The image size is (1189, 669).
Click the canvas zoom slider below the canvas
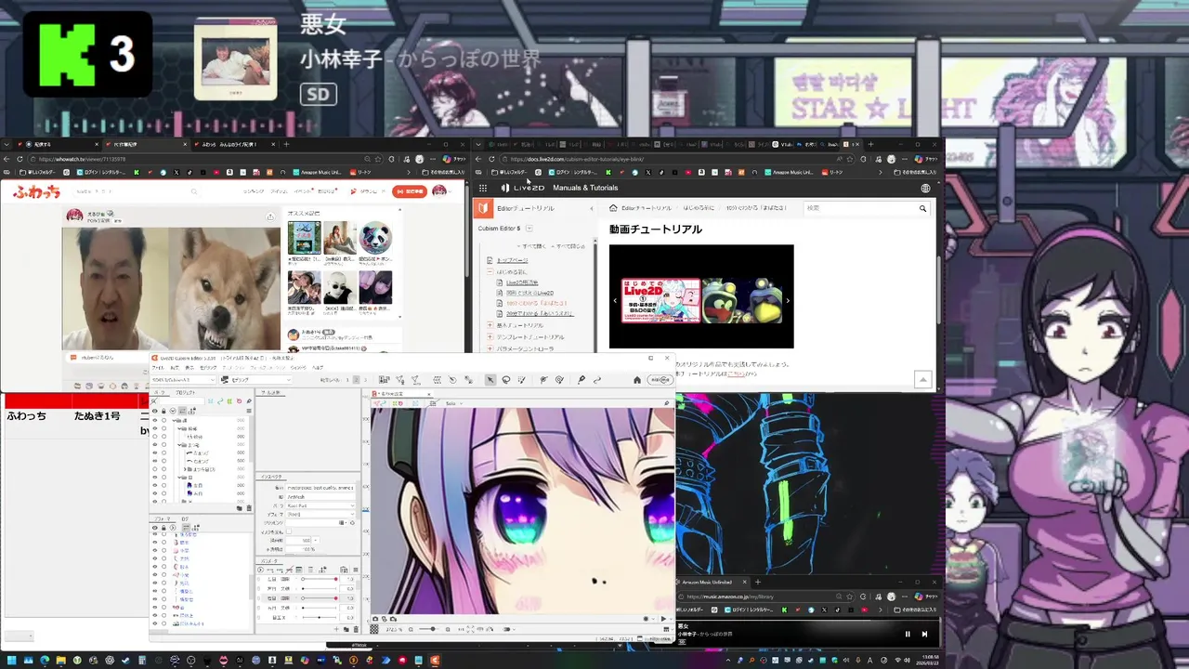(428, 629)
